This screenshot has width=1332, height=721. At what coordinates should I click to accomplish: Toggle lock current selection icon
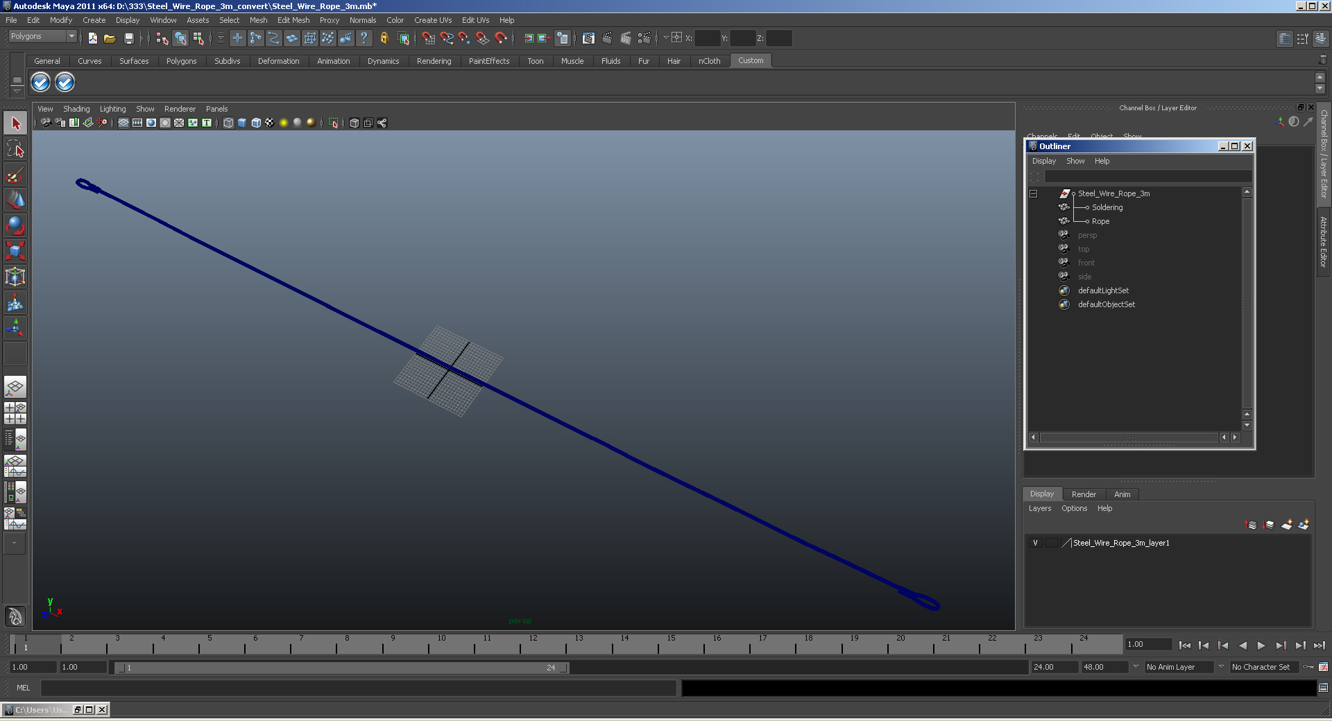point(384,38)
